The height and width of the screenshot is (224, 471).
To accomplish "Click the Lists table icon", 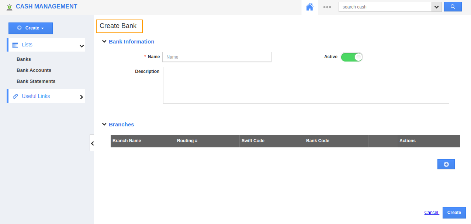I will [x=15, y=45].
